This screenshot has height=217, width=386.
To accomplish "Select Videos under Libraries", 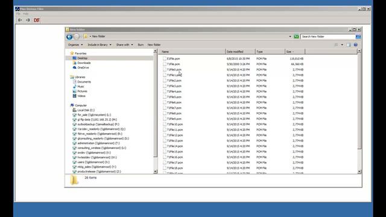I will click(81, 96).
